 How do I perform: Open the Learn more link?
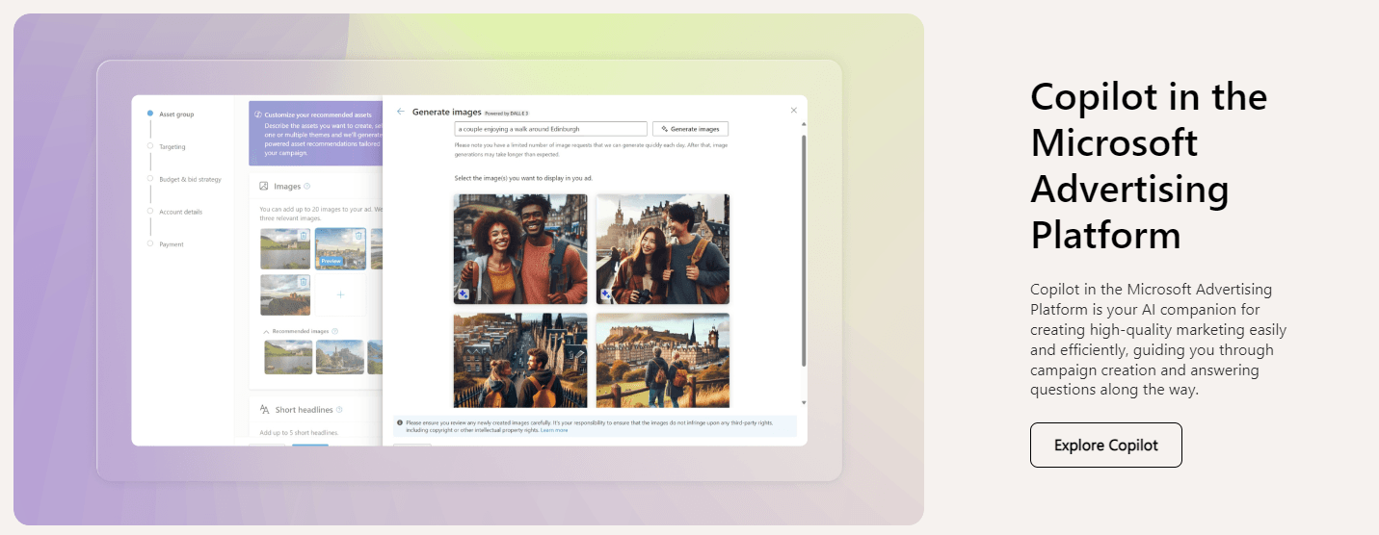(x=553, y=430)
